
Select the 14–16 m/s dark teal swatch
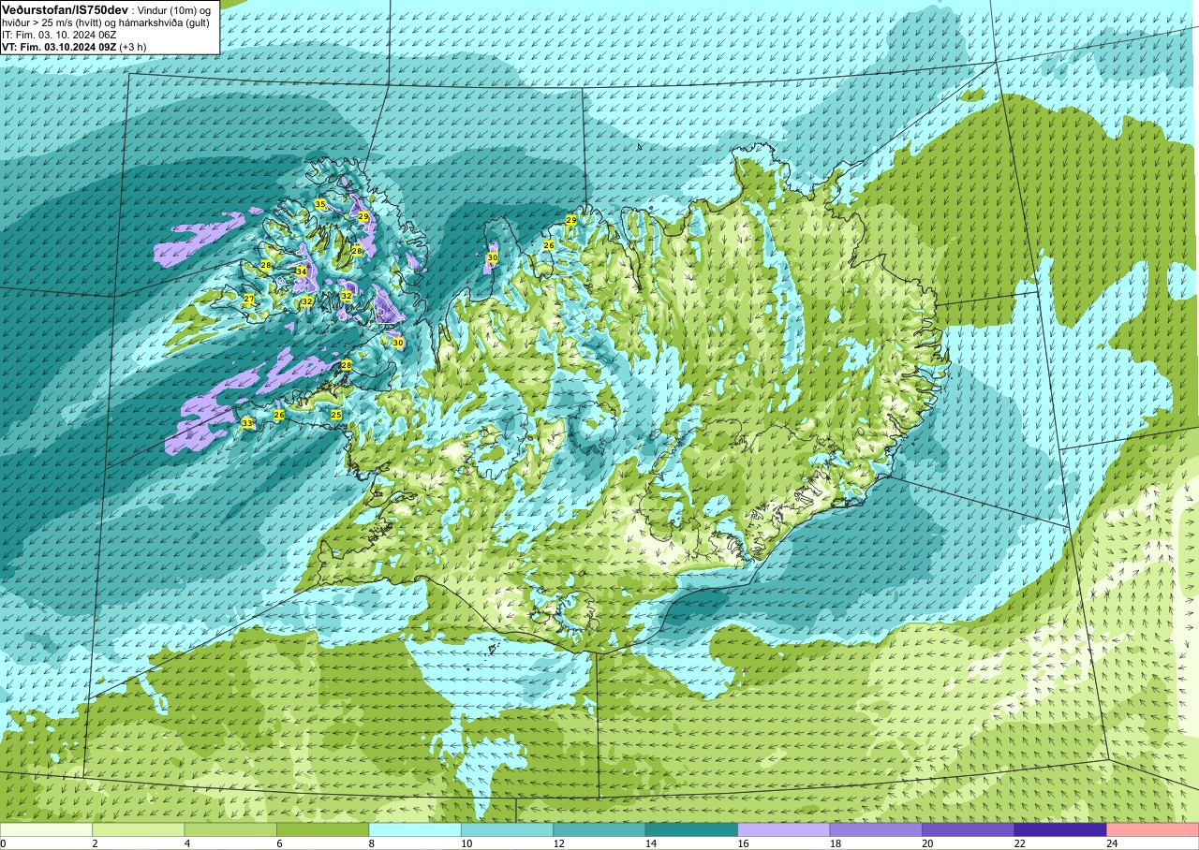(x=691, y=829)
